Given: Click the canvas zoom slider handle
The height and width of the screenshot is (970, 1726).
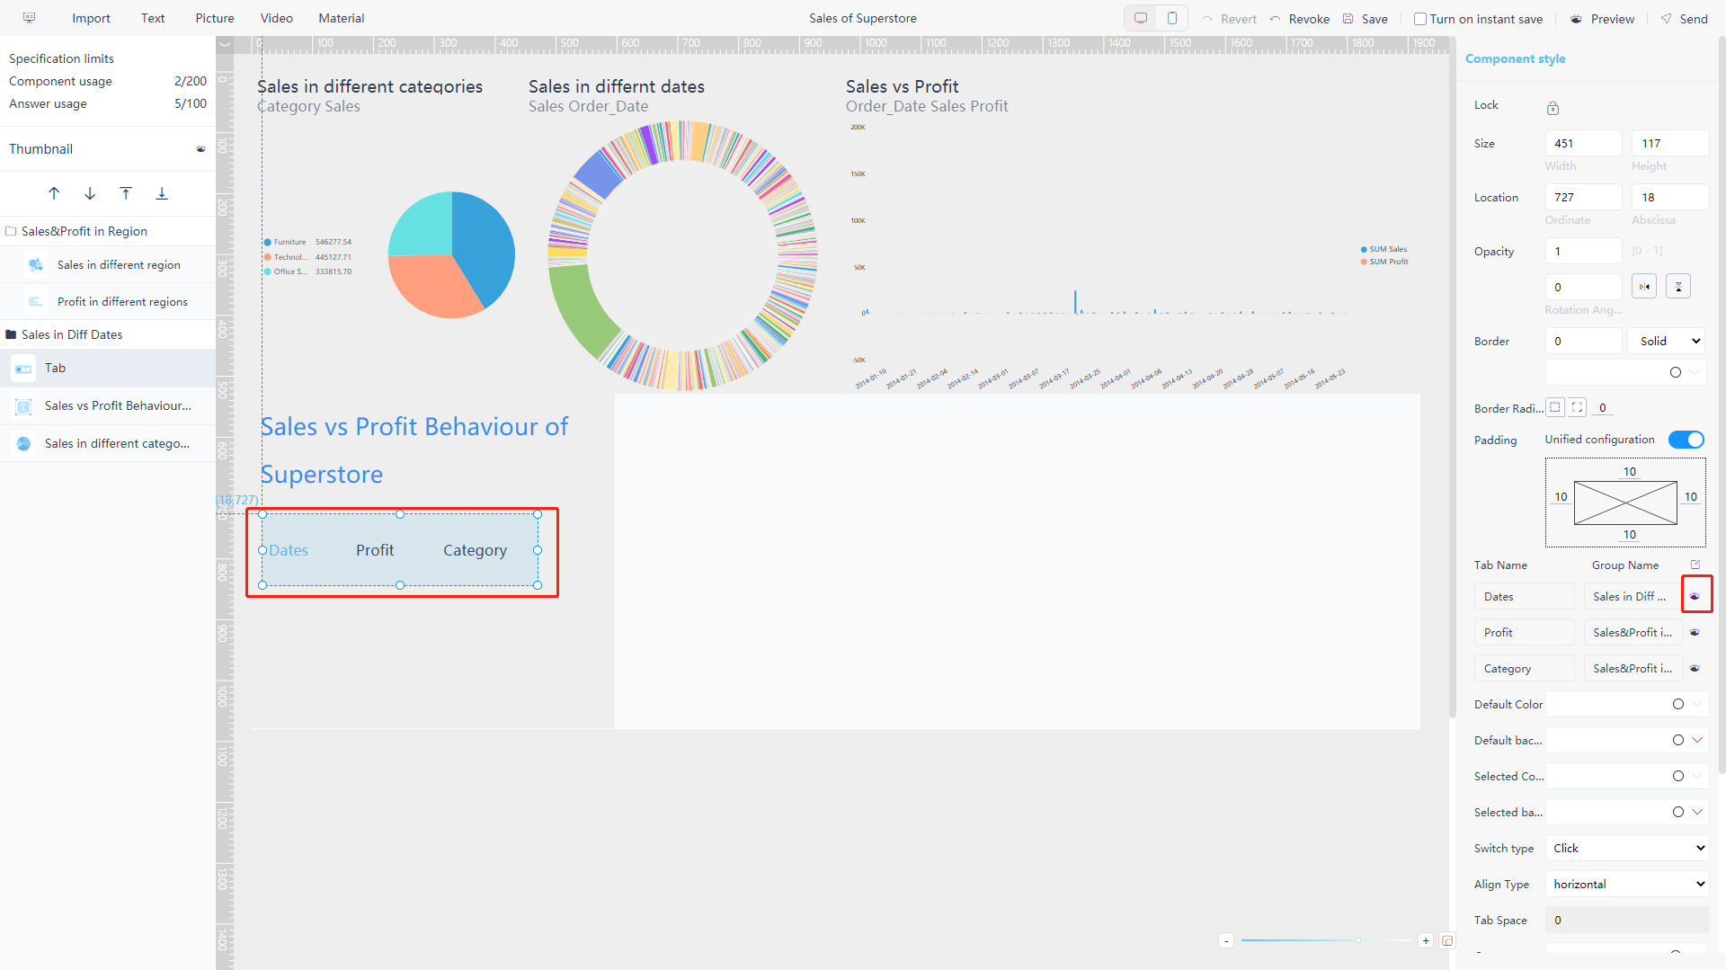Looking at the screenshot, I should pos(1358,940).
